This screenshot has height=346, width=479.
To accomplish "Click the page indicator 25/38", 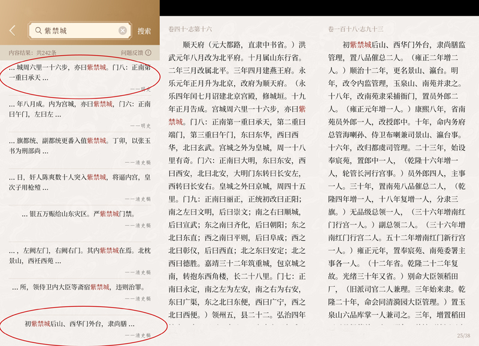I will [x=463, y=336].
